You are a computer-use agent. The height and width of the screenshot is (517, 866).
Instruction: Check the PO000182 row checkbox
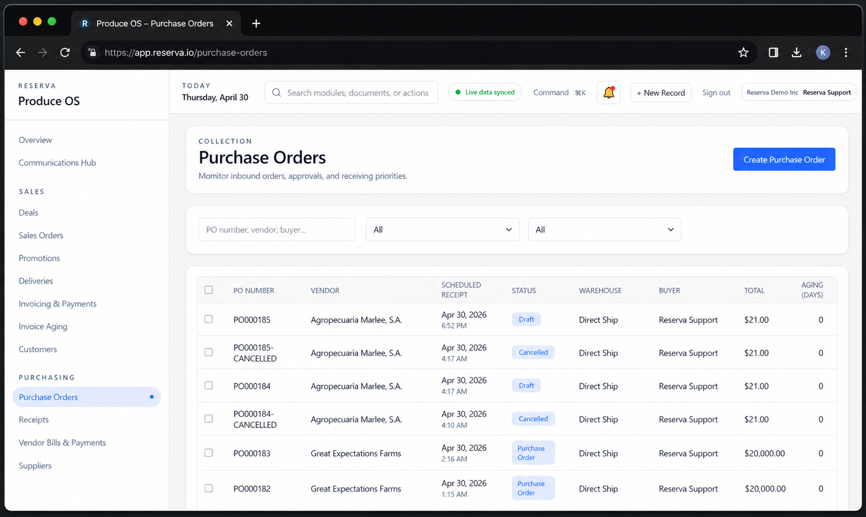tap(209, 488)
